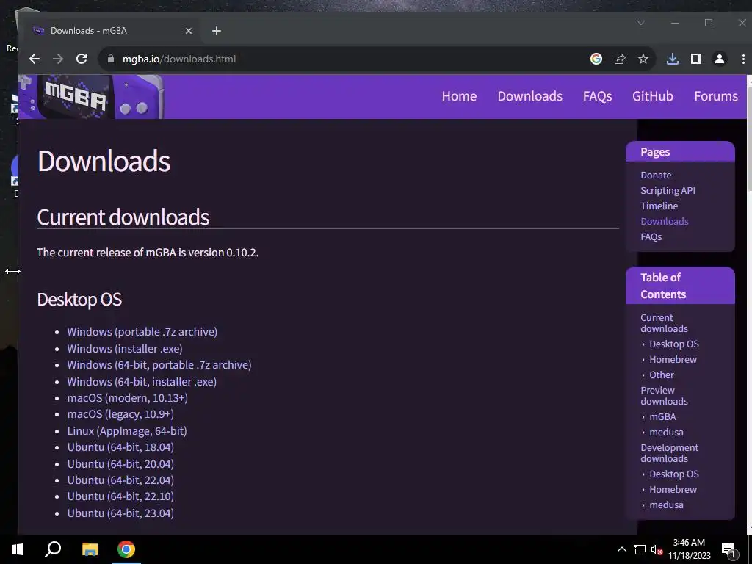Jump to Current downloads in contents
The image size is (752, 564).
[664, 323]
